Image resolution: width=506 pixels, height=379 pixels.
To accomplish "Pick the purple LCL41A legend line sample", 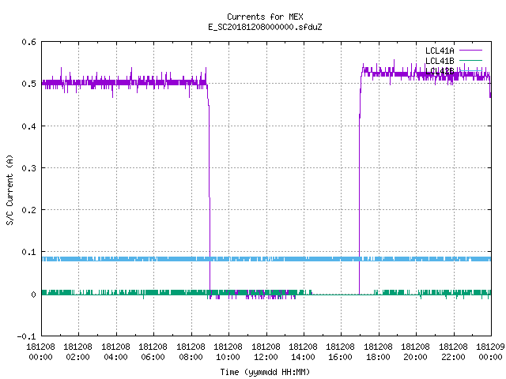I will coord(470,51).
